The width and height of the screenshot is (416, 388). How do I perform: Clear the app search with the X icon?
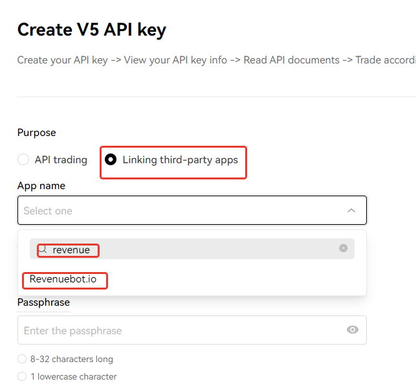(x=344, y=248)
